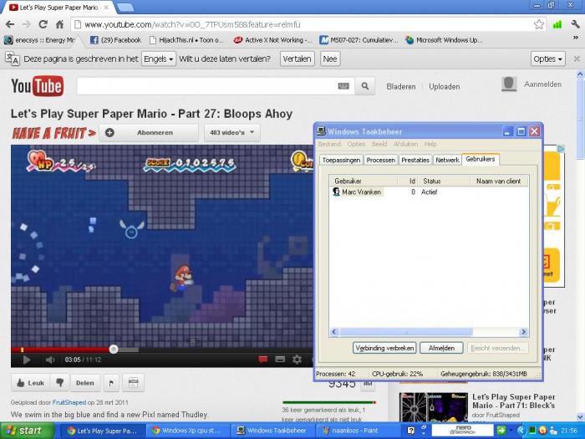Open the browser home page icon

[x=59, y=24]
